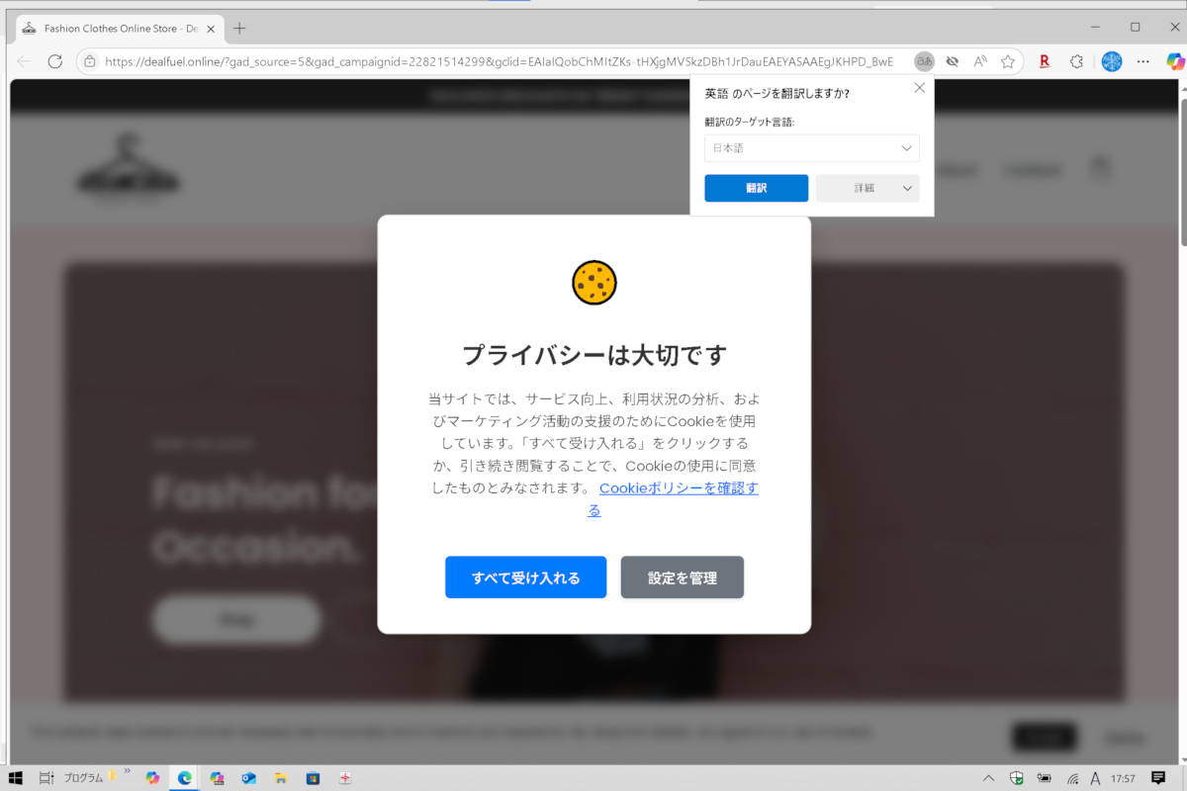This screenshot has width=1187, height=791.
Task: Open Copilot sidebar icon in Edge
Action: [x=1175, y=61]
